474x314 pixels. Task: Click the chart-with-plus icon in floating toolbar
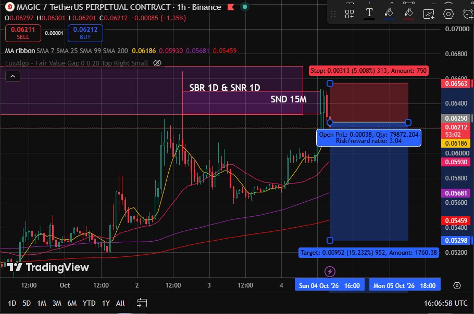pos(429,14)
